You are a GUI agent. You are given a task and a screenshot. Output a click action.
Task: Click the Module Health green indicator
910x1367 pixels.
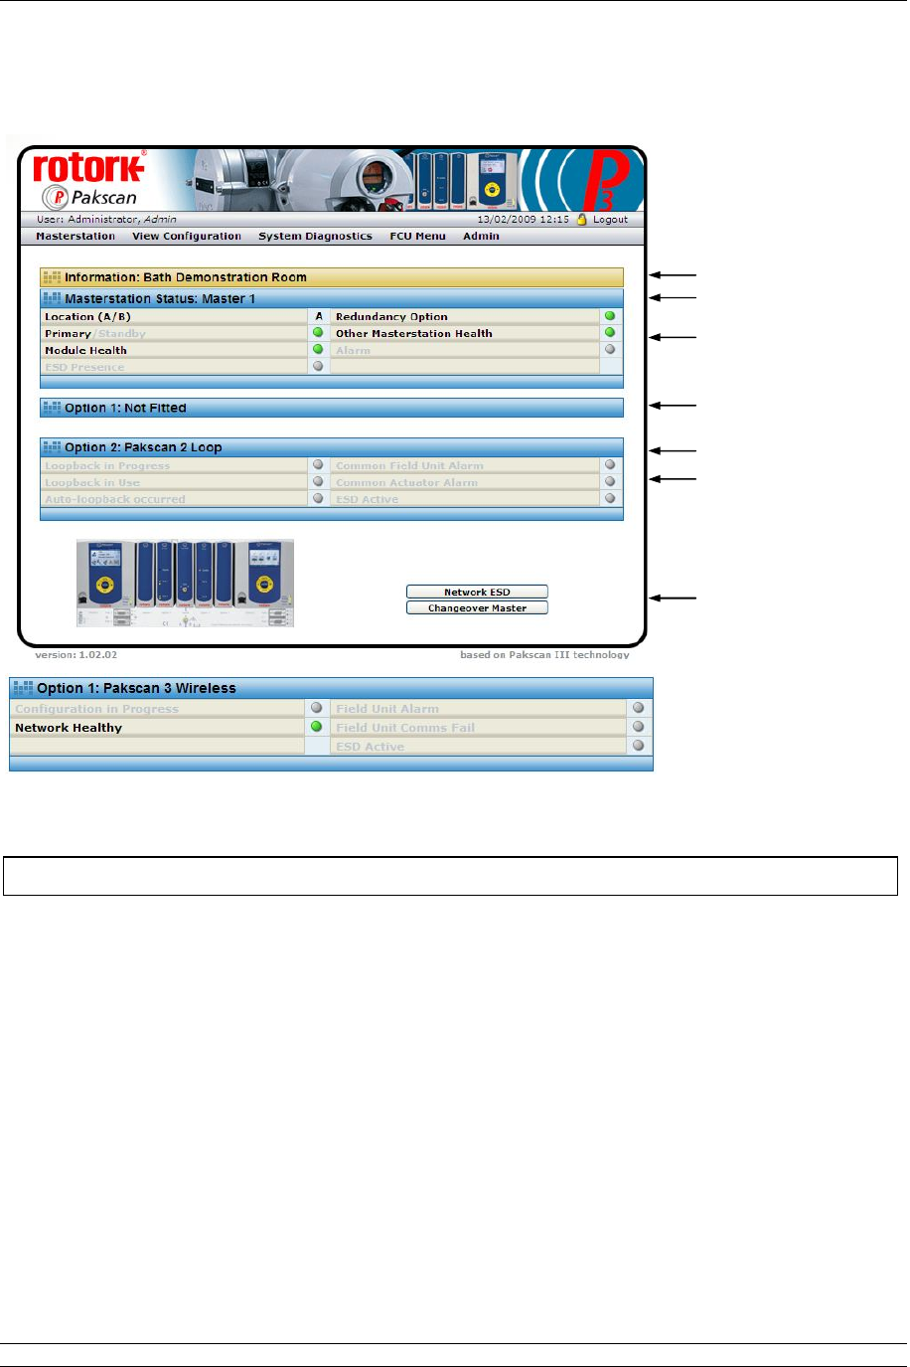point(318,350)
